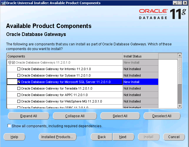189x147 pixels.
Task: Collapse the Oracle Database Gateways 11.2.0.1.0 node
Action: pos(10,62)
